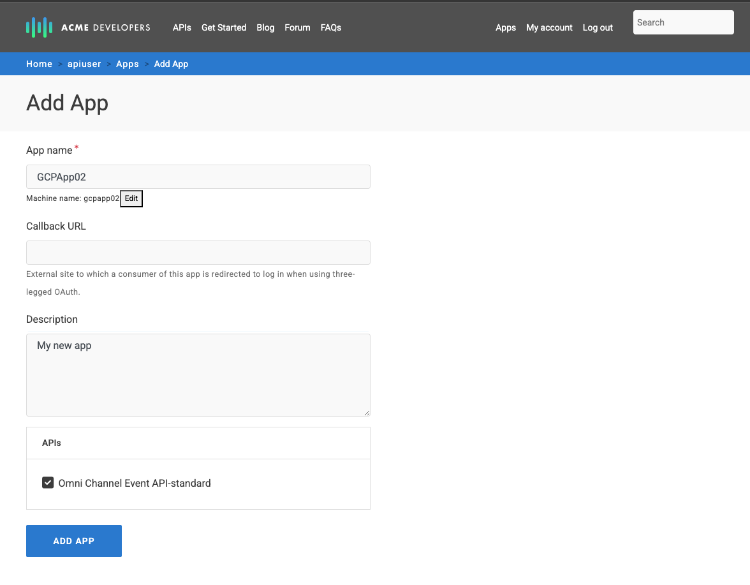Open the FAQs page

pos(330,27)
